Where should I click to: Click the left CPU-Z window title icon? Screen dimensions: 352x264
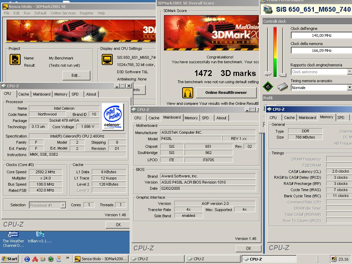click(3, 86)
